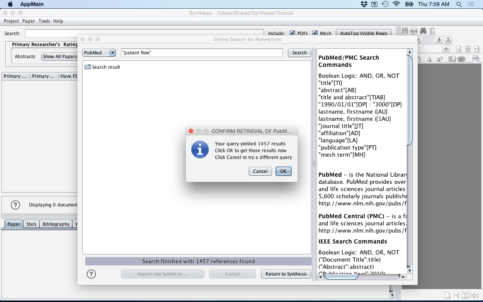The height and width of the screenshot is (302, 483).
Task: Select the Paper tab
Action: point(14,224)
